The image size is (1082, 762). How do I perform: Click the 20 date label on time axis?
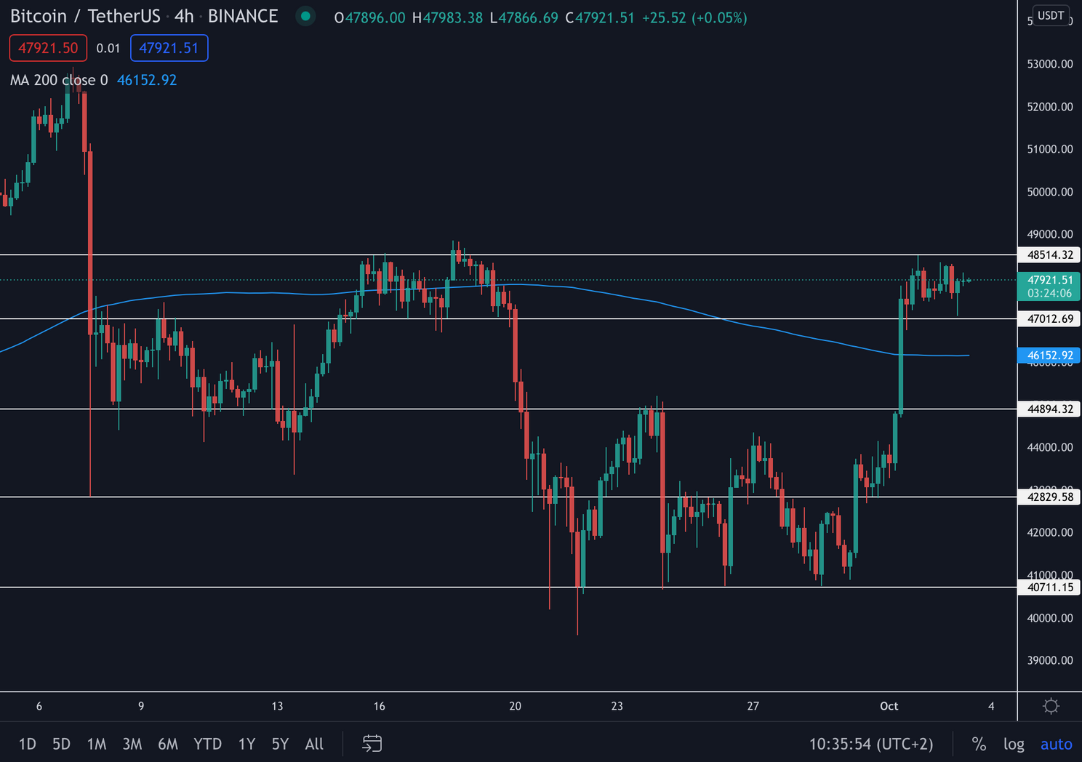click(x=515, y=706)
